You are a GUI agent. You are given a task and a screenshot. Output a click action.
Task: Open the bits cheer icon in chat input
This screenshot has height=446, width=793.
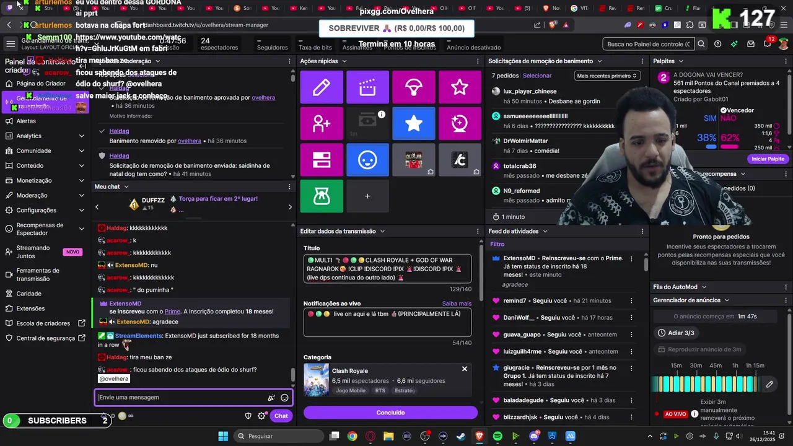click(x=271, y=398)
